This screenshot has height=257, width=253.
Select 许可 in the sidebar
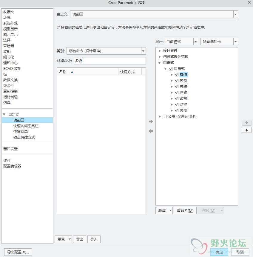click(x=7, y=161)
